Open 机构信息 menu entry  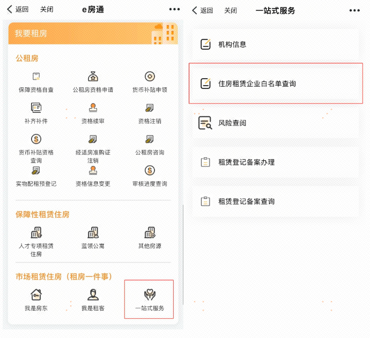point(276,44)
